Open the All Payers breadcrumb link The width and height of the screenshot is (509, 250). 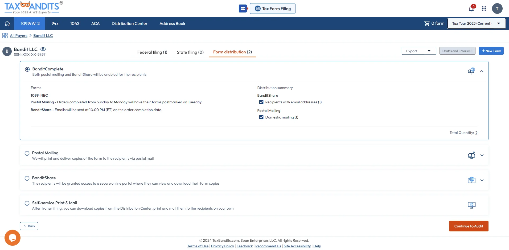coord(19,36)
